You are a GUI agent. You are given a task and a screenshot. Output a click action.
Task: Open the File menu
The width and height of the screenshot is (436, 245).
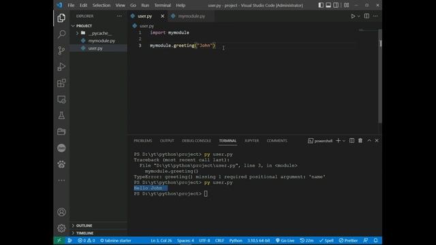click(71, 5)
